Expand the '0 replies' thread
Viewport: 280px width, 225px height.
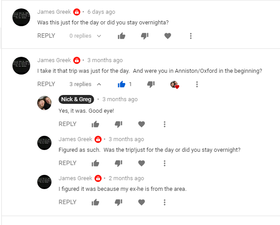pyautogui.click(x=85, y=36)
